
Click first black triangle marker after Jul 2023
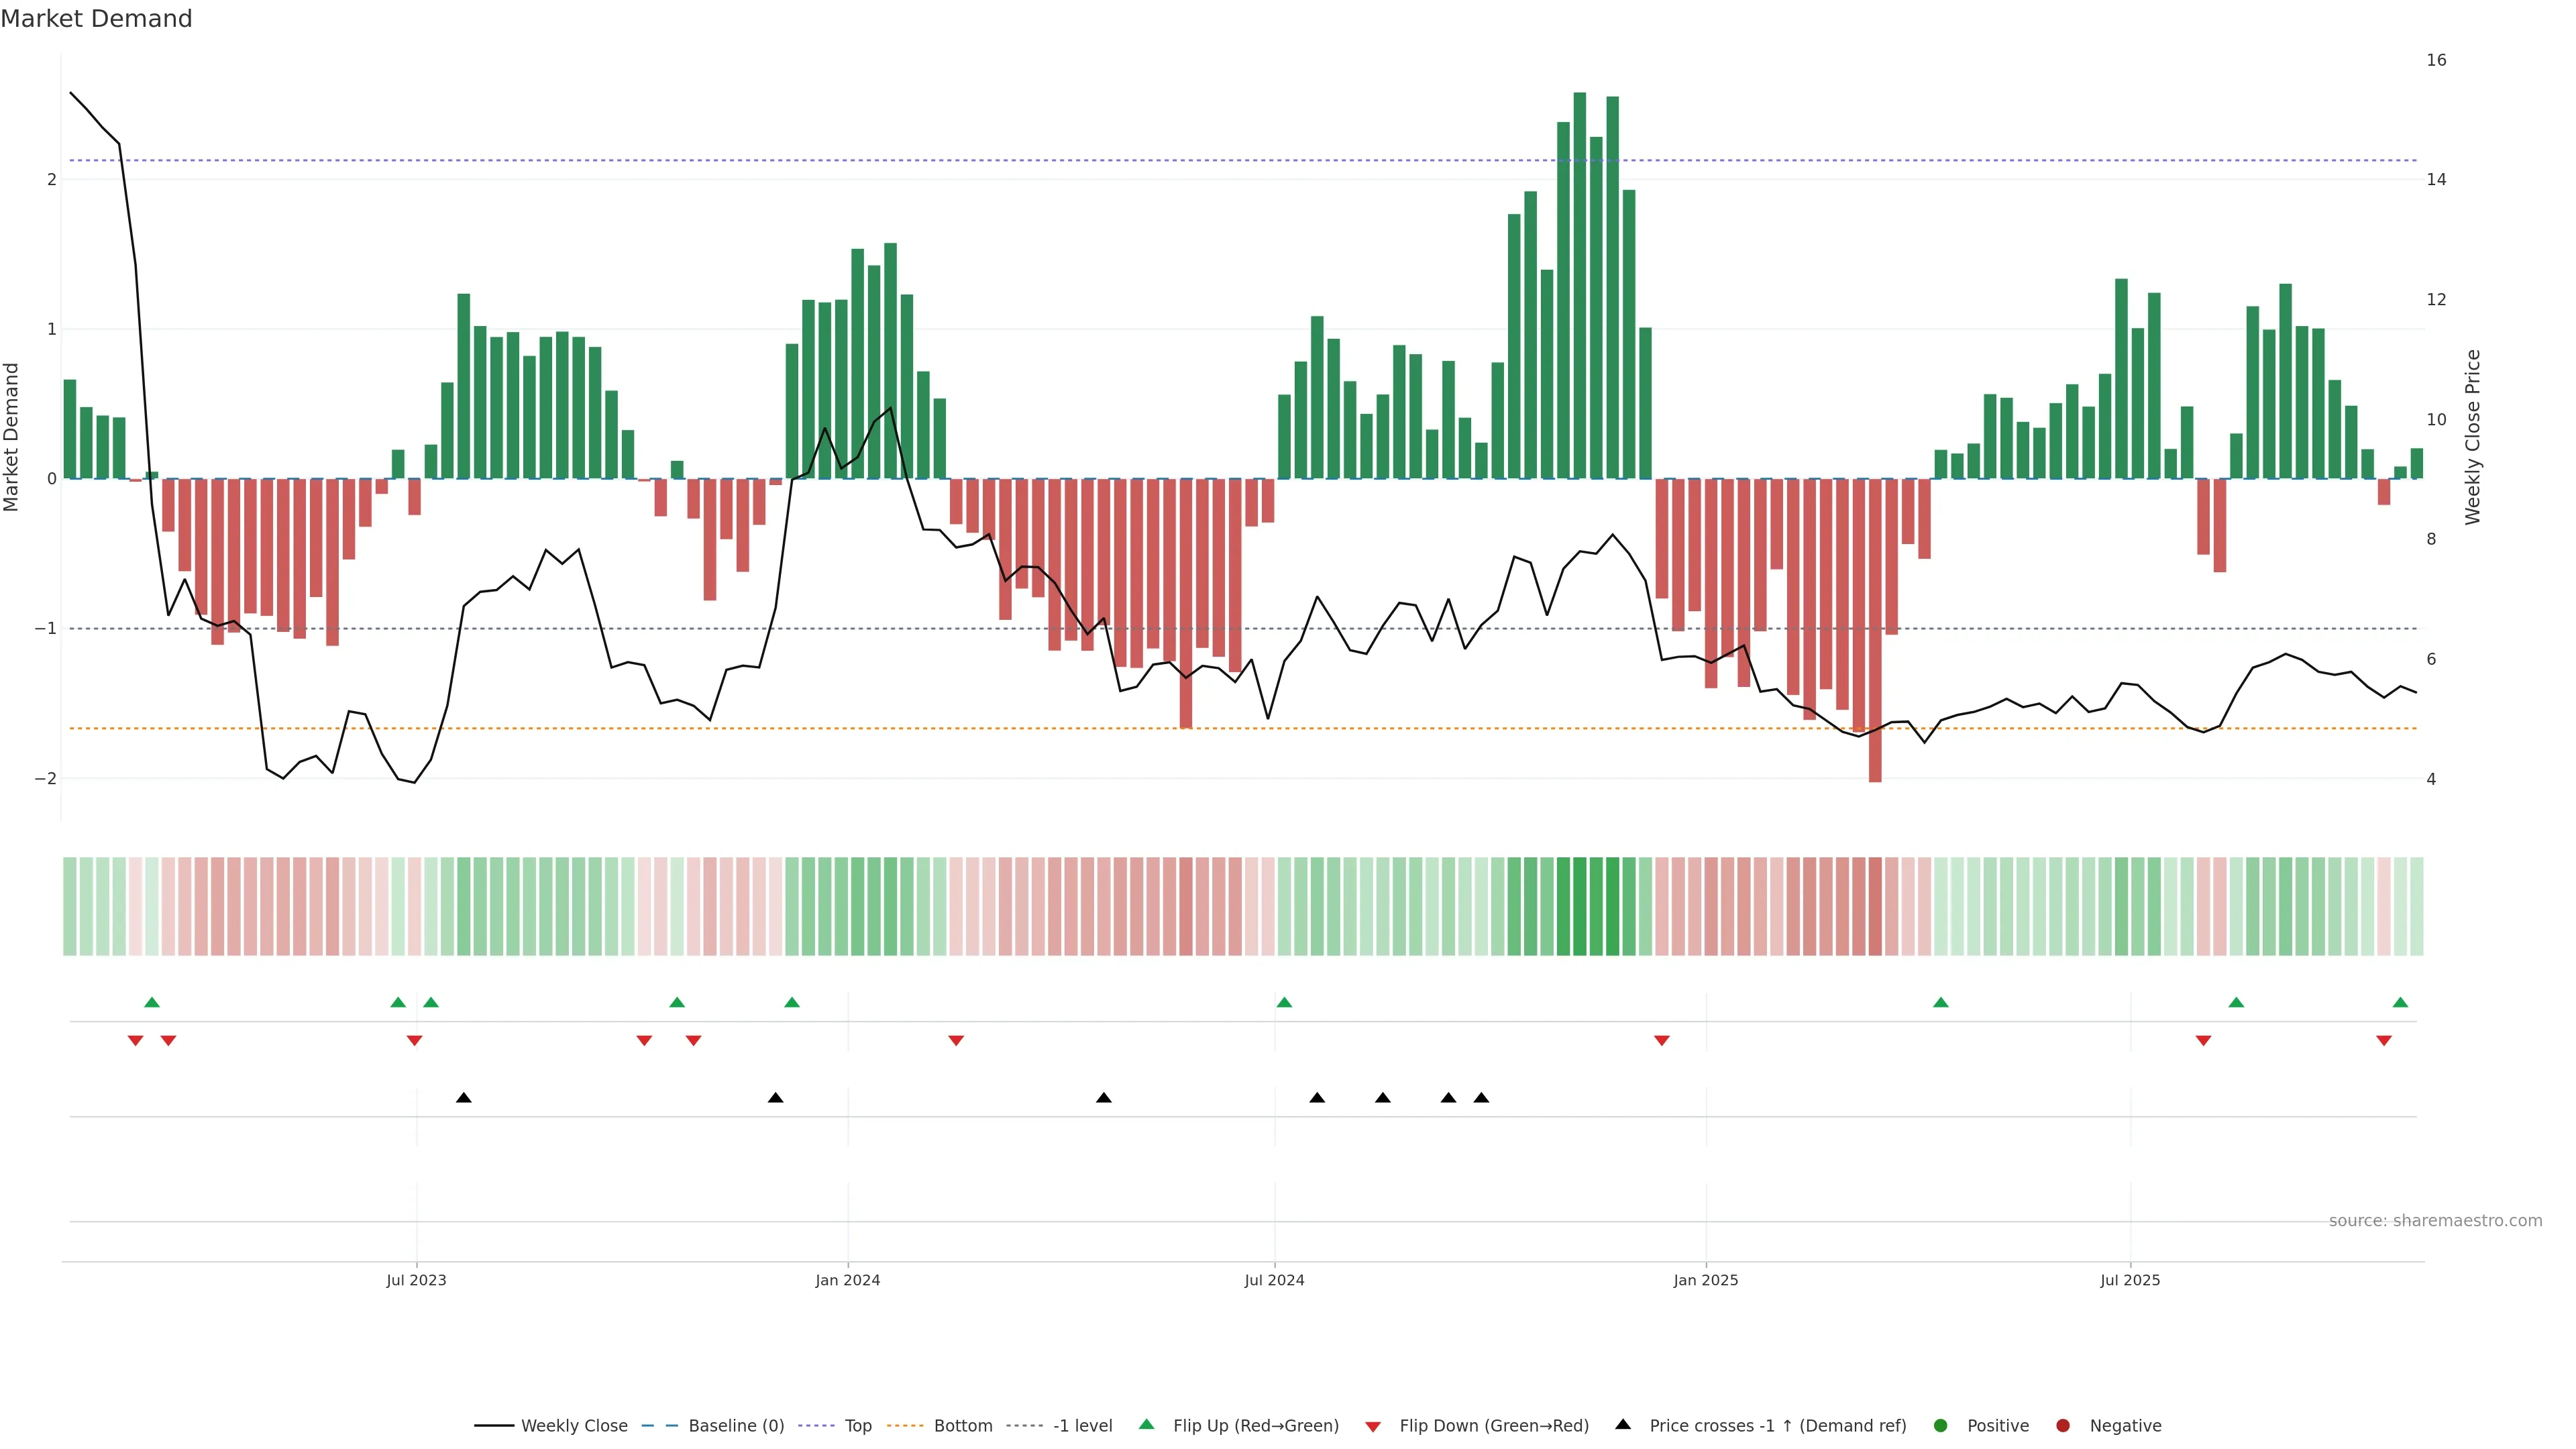pos(464,1098)
